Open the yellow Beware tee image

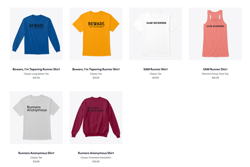96,34
